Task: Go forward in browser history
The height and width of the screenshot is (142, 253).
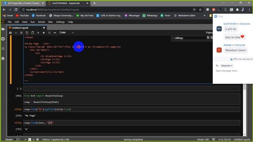Action: coord(10,9)
